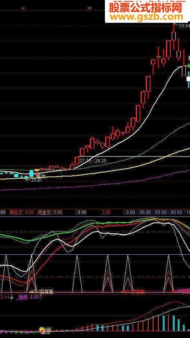The width and height of the screenshot is (190, 338).
Task: Click the 抄底 signal marker
Action: pyautogui.click(x=45, y=330)
